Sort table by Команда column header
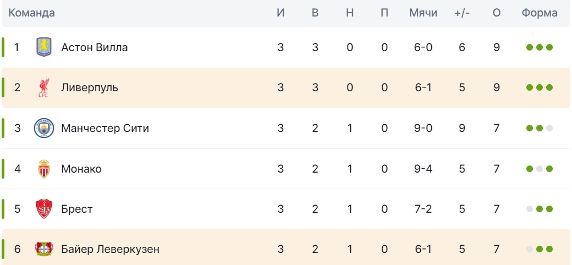This screenshot has height=265, width=572. click(x=31, y=13)
